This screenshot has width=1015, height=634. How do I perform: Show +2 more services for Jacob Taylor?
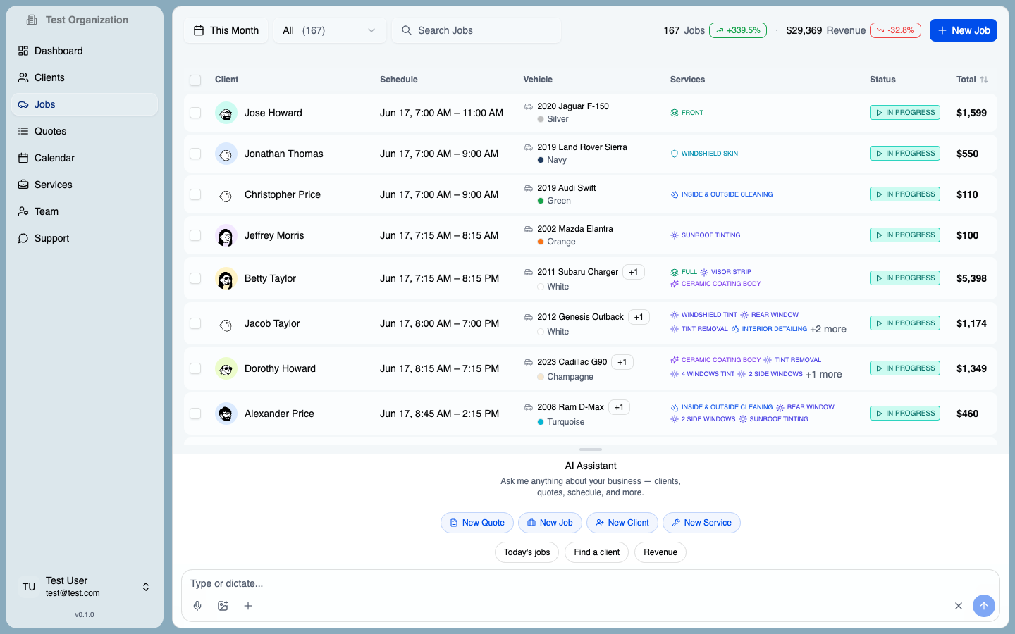point(828,329)
